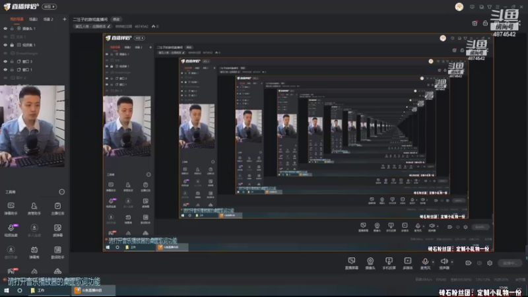The image size is (528, 297).
Task: Add 摄像头 camera source from bottom bar
Action: click(x=370, y=263)
